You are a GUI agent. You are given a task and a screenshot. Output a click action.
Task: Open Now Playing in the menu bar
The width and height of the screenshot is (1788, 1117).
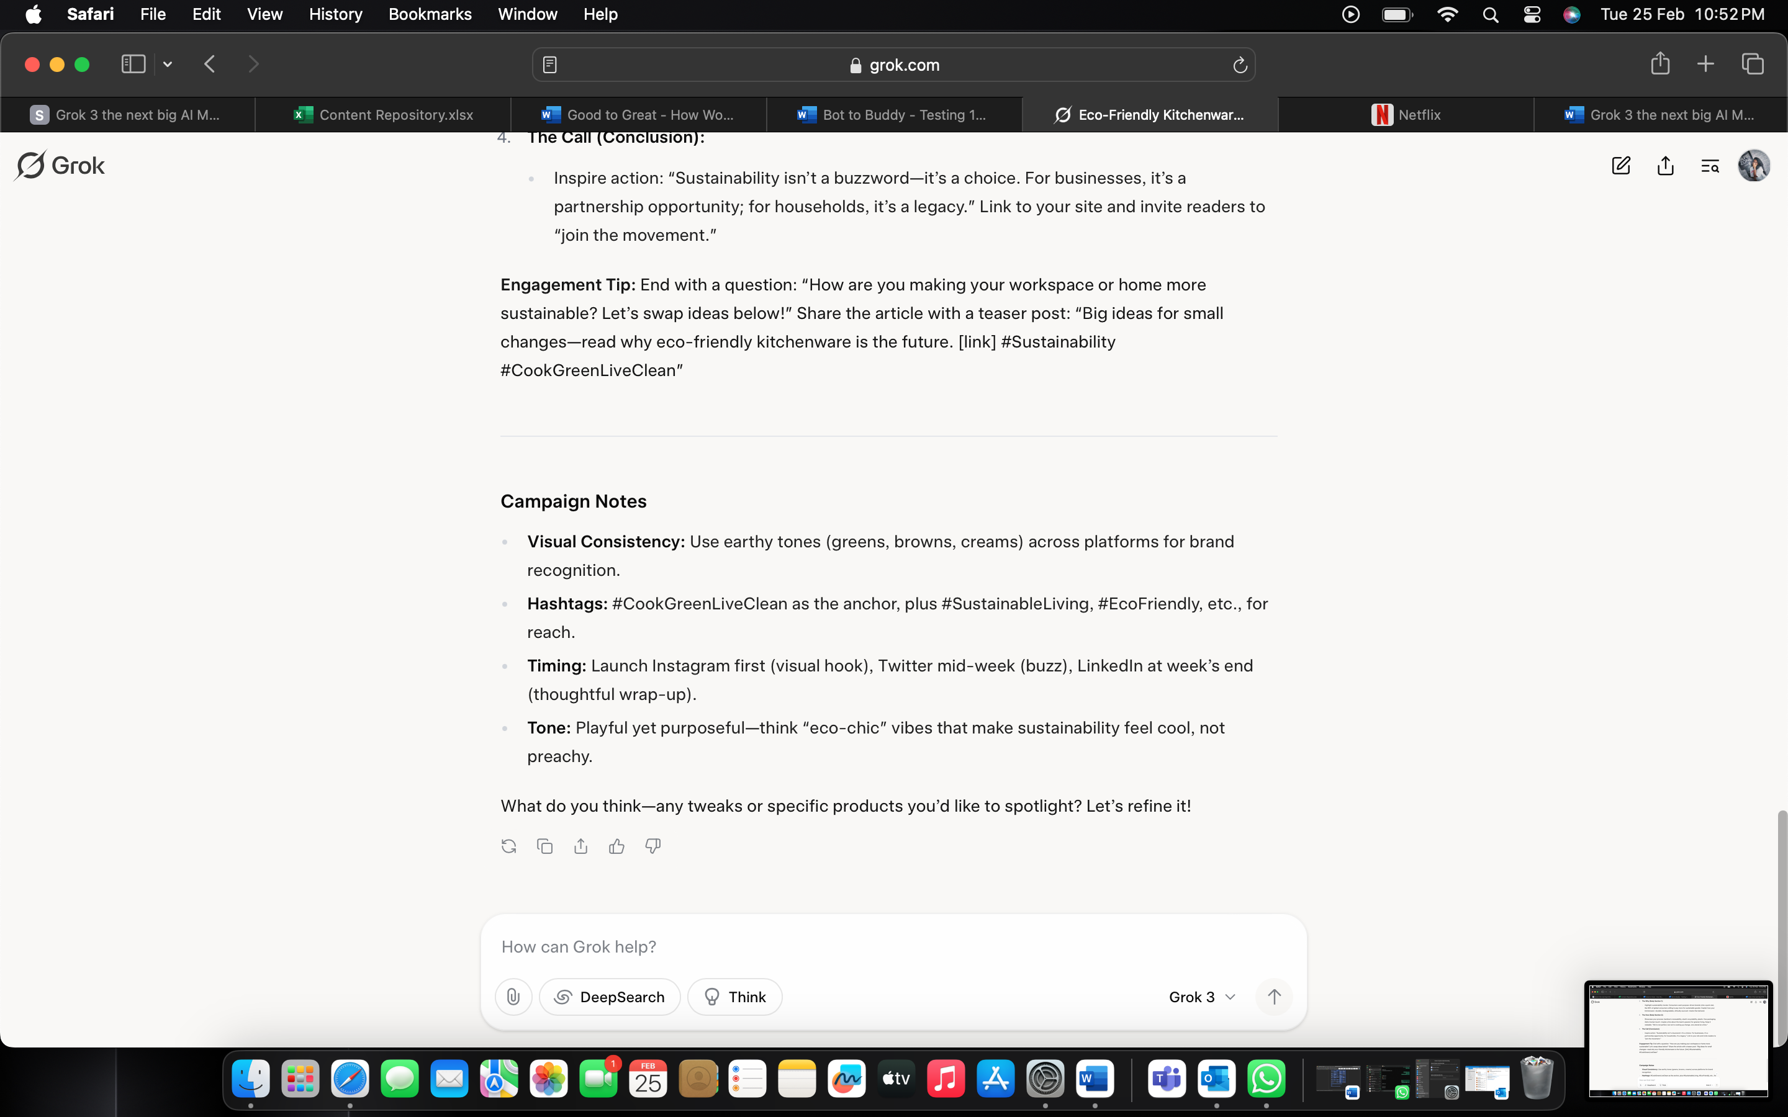pos(1350,14)
